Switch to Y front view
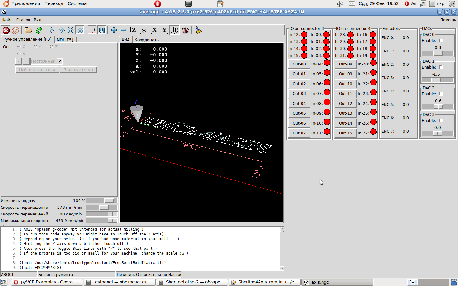Screen dimensions: 458x286 164,30
